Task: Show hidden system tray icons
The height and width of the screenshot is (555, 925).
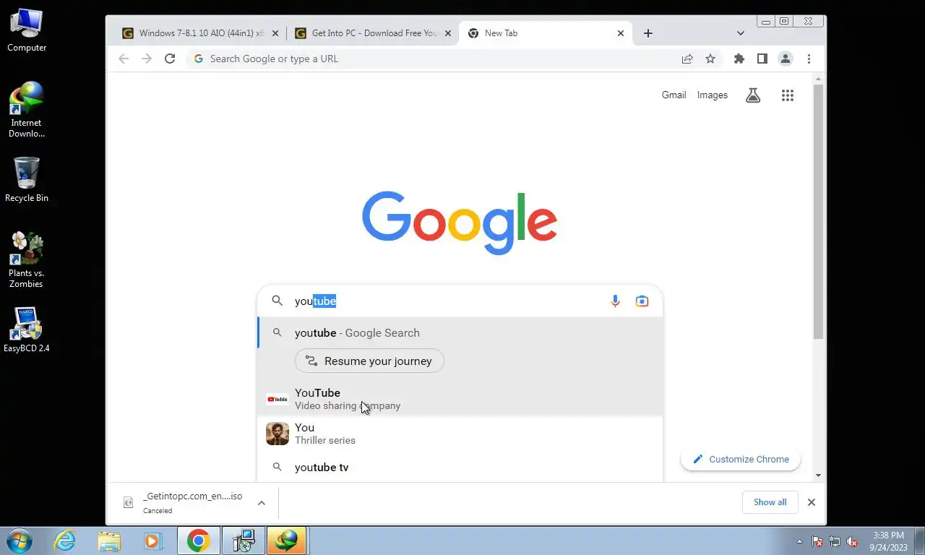Action: click(x=799, y=541)
